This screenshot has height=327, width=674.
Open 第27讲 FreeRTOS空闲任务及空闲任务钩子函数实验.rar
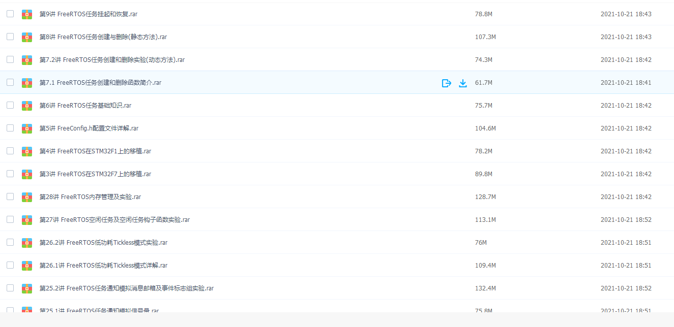[x=114, y=220]
